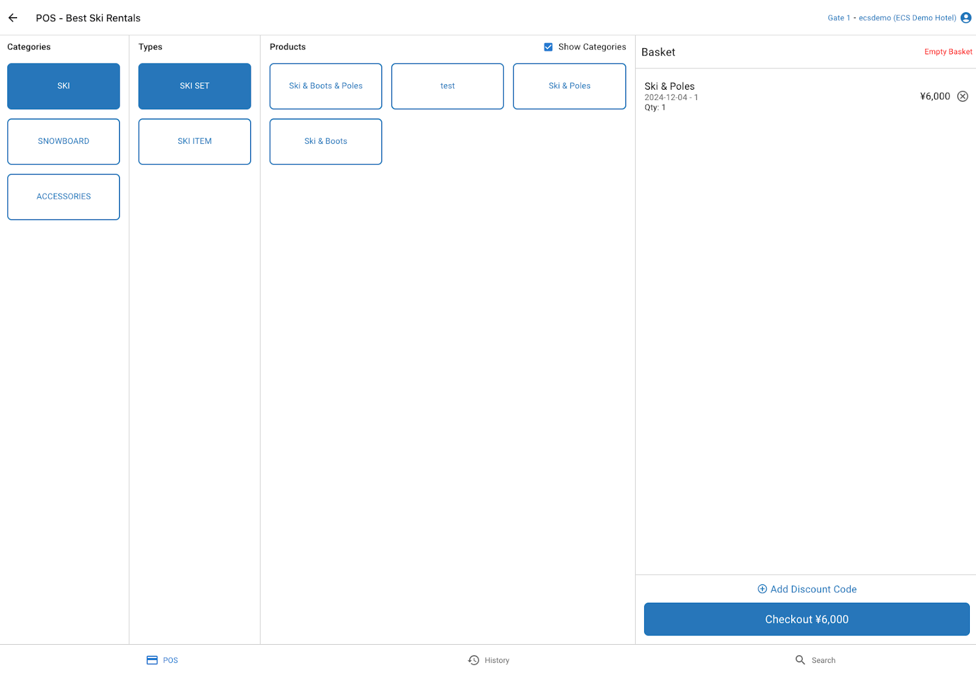The height and width of the screenshot is (674, 976).
Task: Remove Ski & Poles item using the X icon
Action: point(963,96)
